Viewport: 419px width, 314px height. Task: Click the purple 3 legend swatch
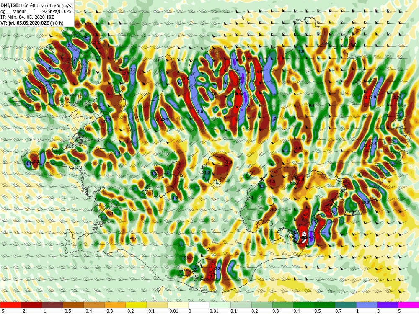[388, 305]
